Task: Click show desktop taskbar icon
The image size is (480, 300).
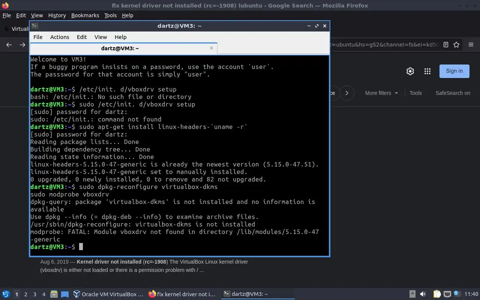Action: (x=65, y=294)
